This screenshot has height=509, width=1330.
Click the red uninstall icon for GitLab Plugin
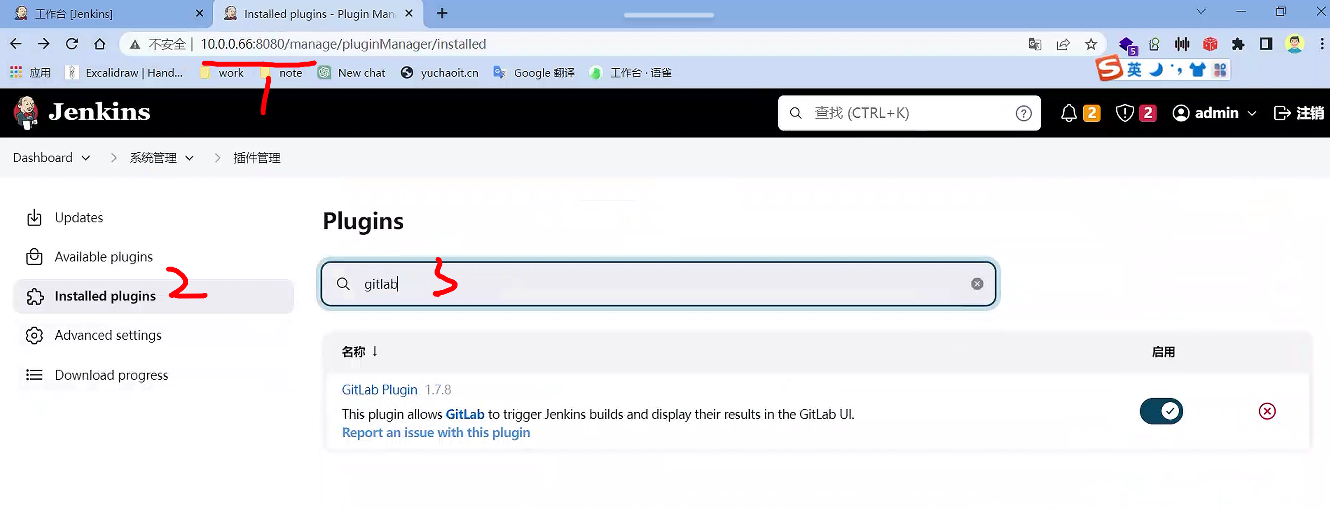1267,411
